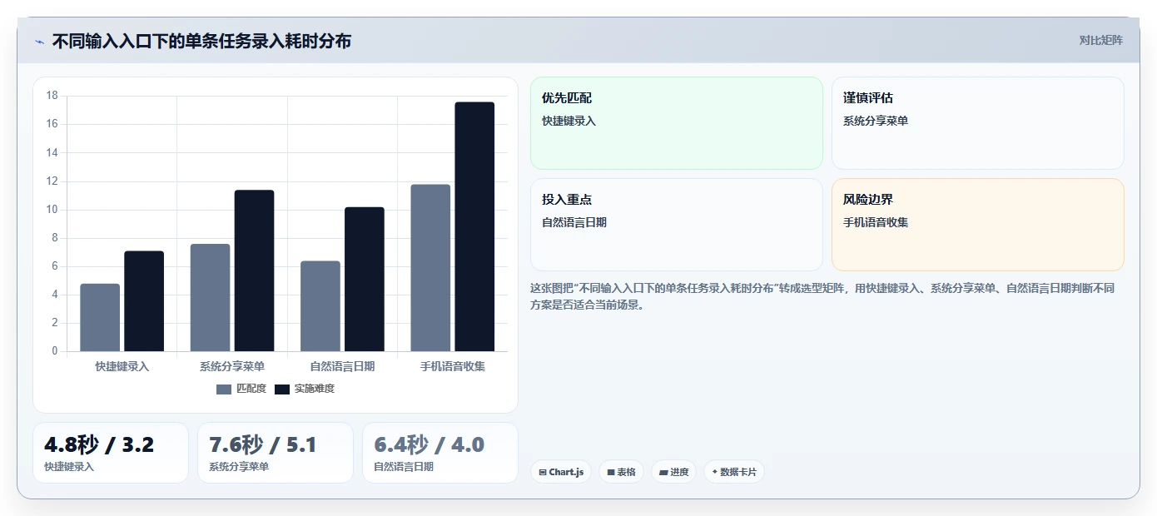Viewport: 1157px width, 516px height.
Task: Select the 进度 tag chip
Action: (673, 472)
